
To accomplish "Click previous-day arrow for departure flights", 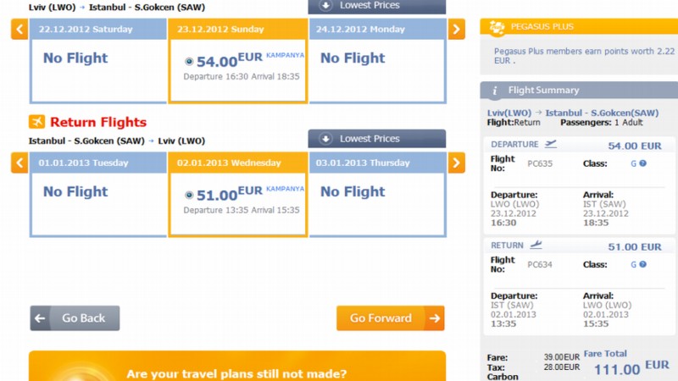I will click(19, 30).
